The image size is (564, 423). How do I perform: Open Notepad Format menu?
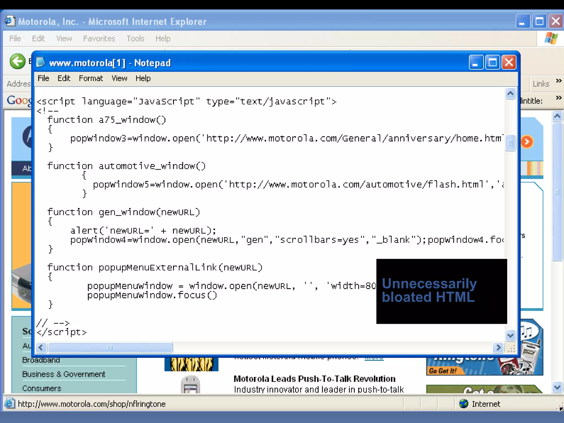(91, 78)
